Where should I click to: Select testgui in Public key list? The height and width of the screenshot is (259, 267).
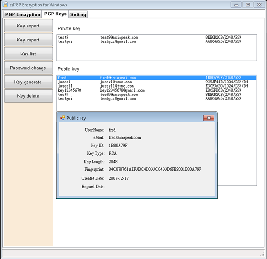(157, 99)
